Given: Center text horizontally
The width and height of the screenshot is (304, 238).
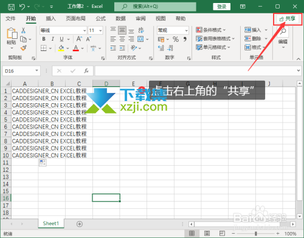Looking at the screenshot, I should (x=122, y=39).
